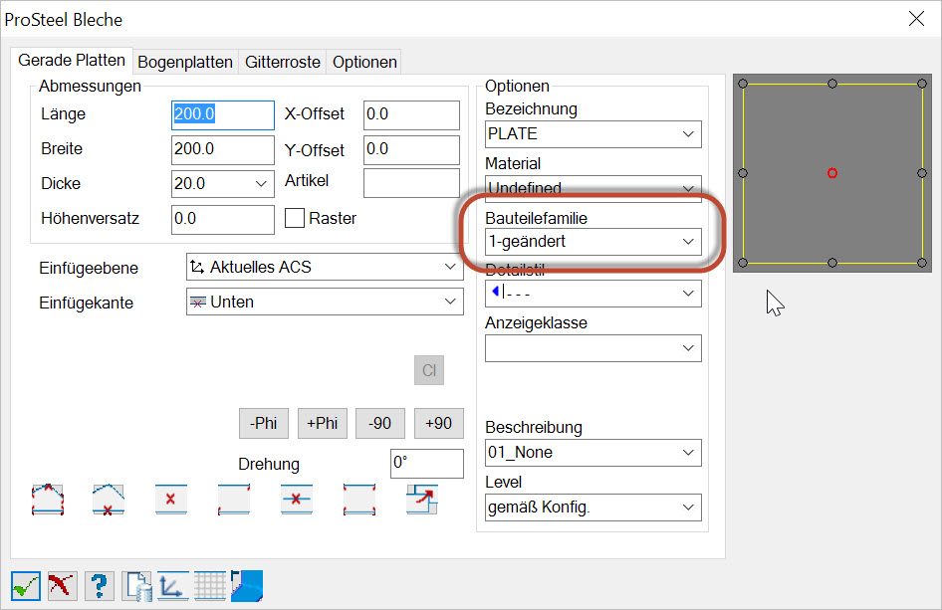Click the Cl button

[x=429, y=370]
